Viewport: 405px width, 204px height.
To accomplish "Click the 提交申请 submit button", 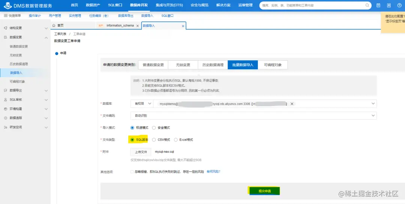I will click(264, 191).
